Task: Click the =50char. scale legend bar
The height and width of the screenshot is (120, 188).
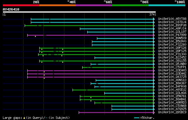Action: pos(137,118)
